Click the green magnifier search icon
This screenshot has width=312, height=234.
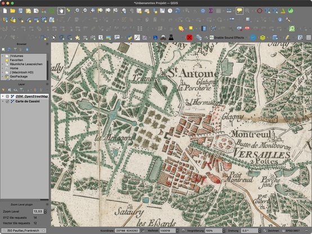point(292,29)
